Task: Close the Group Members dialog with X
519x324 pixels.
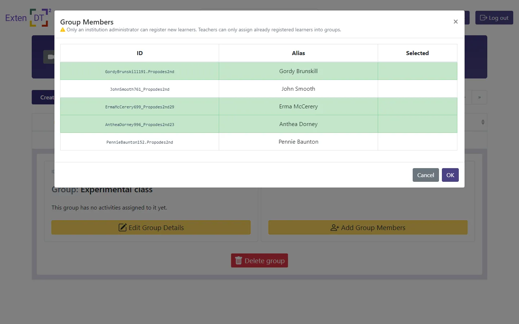Action: tap(456, 22)
